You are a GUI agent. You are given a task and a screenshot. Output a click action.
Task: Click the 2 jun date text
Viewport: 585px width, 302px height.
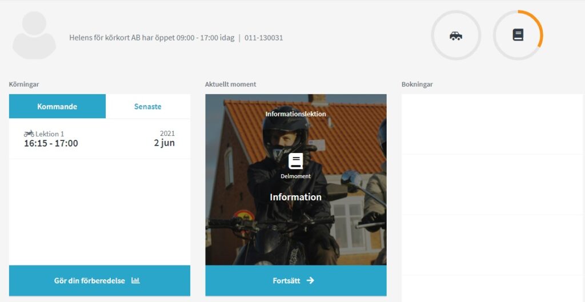point(164,143)
